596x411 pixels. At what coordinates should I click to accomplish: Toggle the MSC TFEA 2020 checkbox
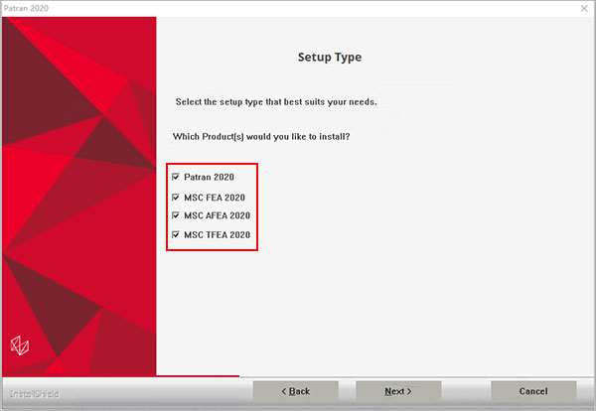click(176, 234)
